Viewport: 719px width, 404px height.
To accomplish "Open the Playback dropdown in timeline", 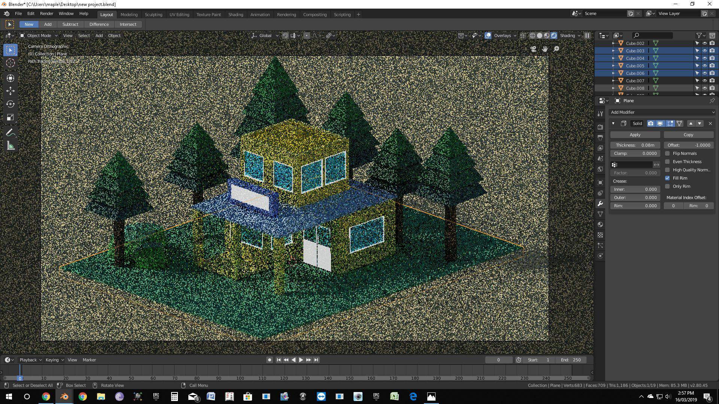I will 30,360.
